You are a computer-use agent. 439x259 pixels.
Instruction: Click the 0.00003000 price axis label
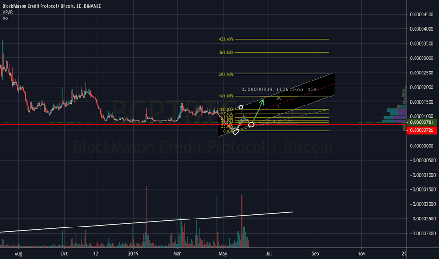point(422,58)
